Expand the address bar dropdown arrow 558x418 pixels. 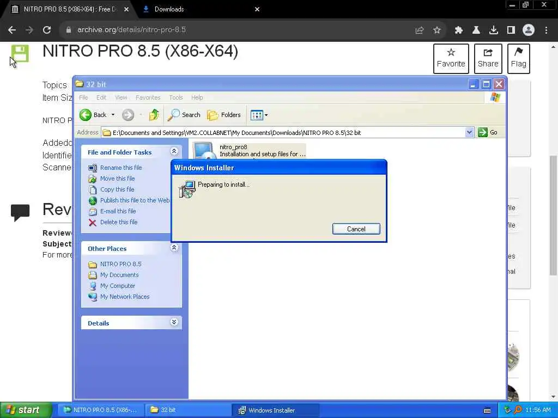[469, 133]
